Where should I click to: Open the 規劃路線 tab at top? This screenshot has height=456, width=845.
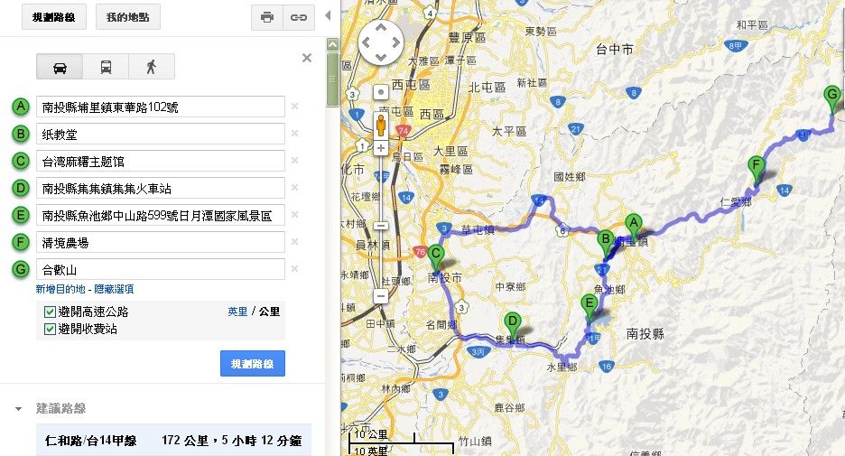(54, 17)
